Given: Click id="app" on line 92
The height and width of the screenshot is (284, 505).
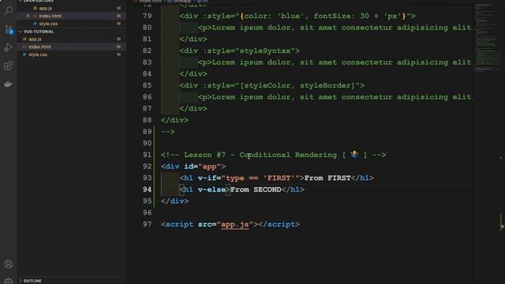Looking at the screenshot, I should [204, 166].
